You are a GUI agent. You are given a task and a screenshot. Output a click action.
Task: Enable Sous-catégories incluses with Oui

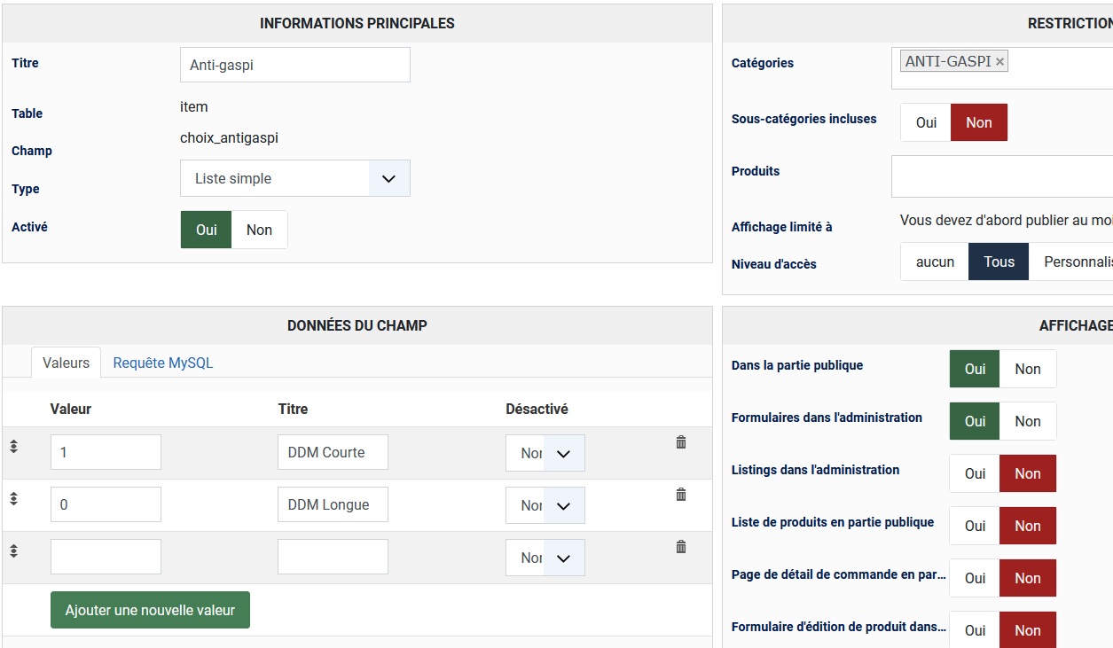coord(926,122)
